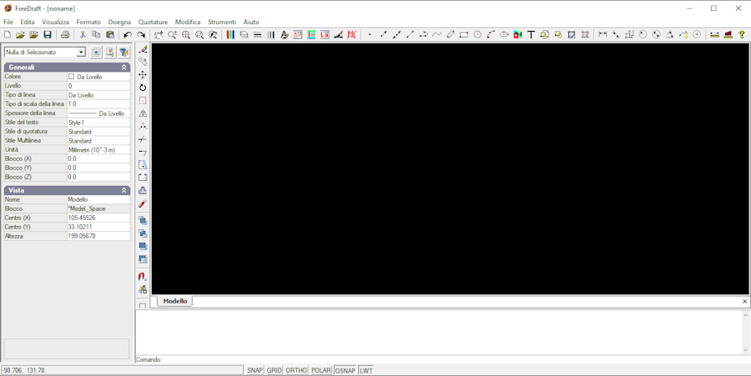Select the Circle drawing tool
The height and width of the screenshot is (376, 751).
(x=477, y=34)
